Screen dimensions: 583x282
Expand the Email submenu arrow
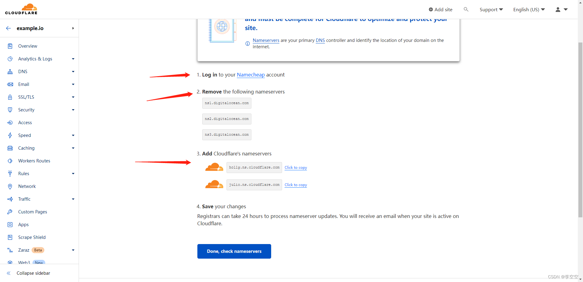coord(73,84)
